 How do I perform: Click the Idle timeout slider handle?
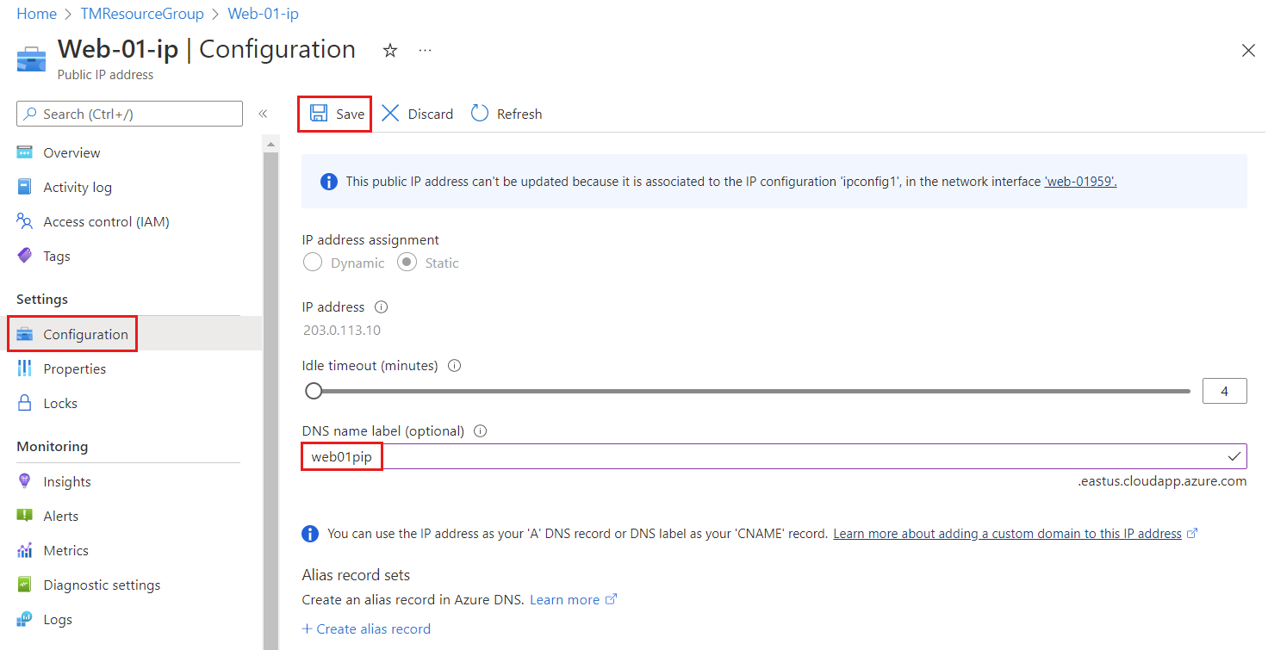(314, 391)
